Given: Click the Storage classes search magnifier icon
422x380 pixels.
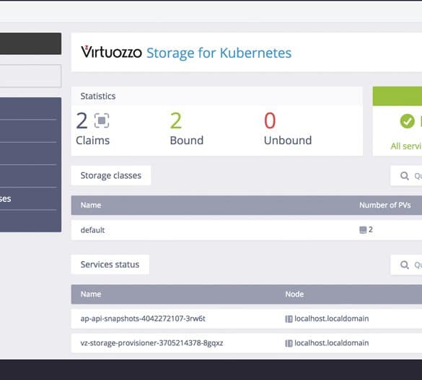Looking at the screenshot, I should tap(405, 176).
